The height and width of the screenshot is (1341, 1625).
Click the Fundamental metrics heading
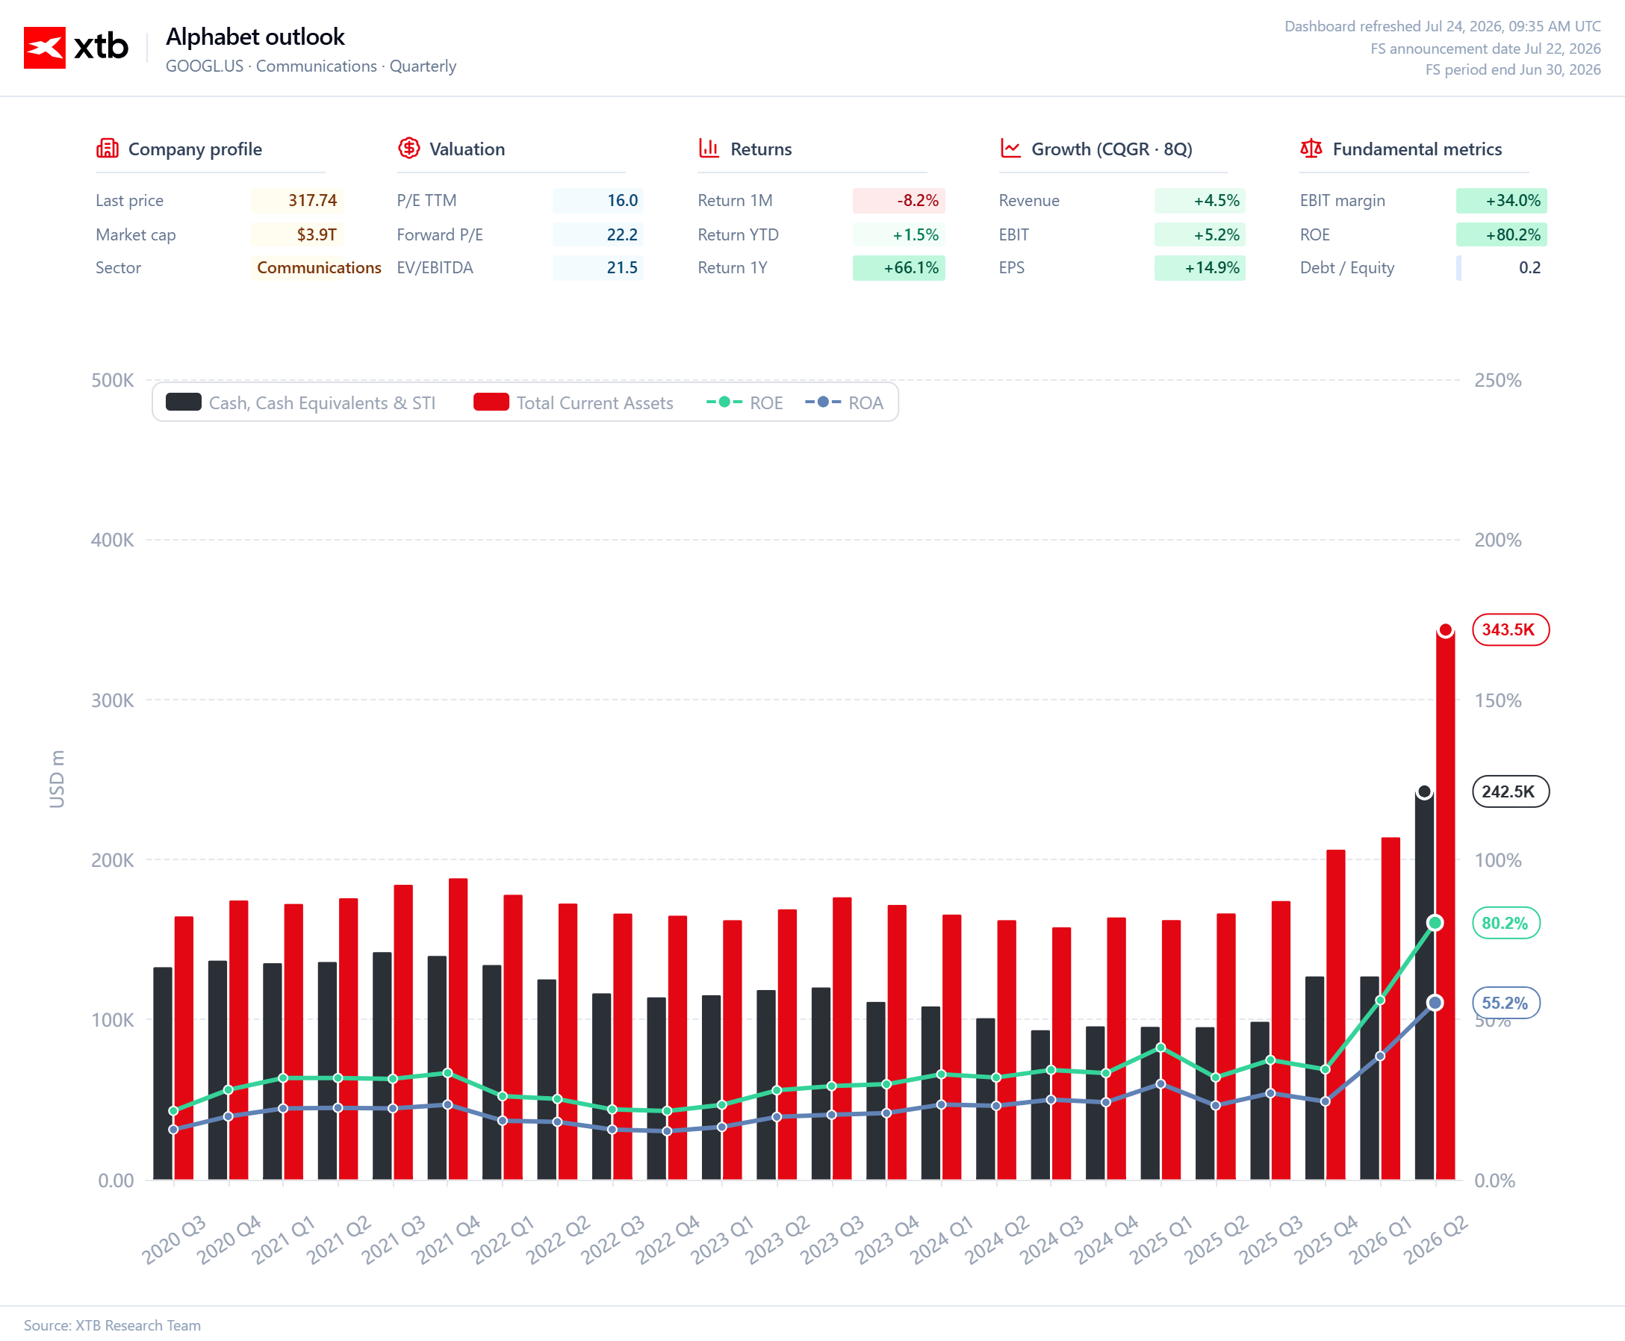click(x=1417, y=149)
